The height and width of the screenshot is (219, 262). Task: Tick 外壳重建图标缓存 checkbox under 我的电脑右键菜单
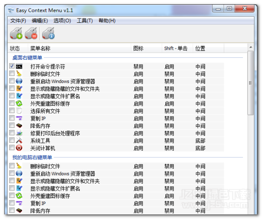click(12, 195)
